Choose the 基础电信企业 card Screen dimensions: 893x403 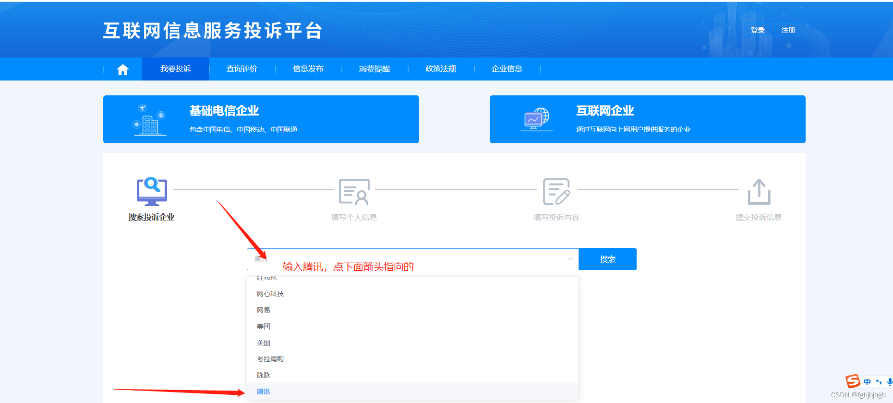click(261, 119)
